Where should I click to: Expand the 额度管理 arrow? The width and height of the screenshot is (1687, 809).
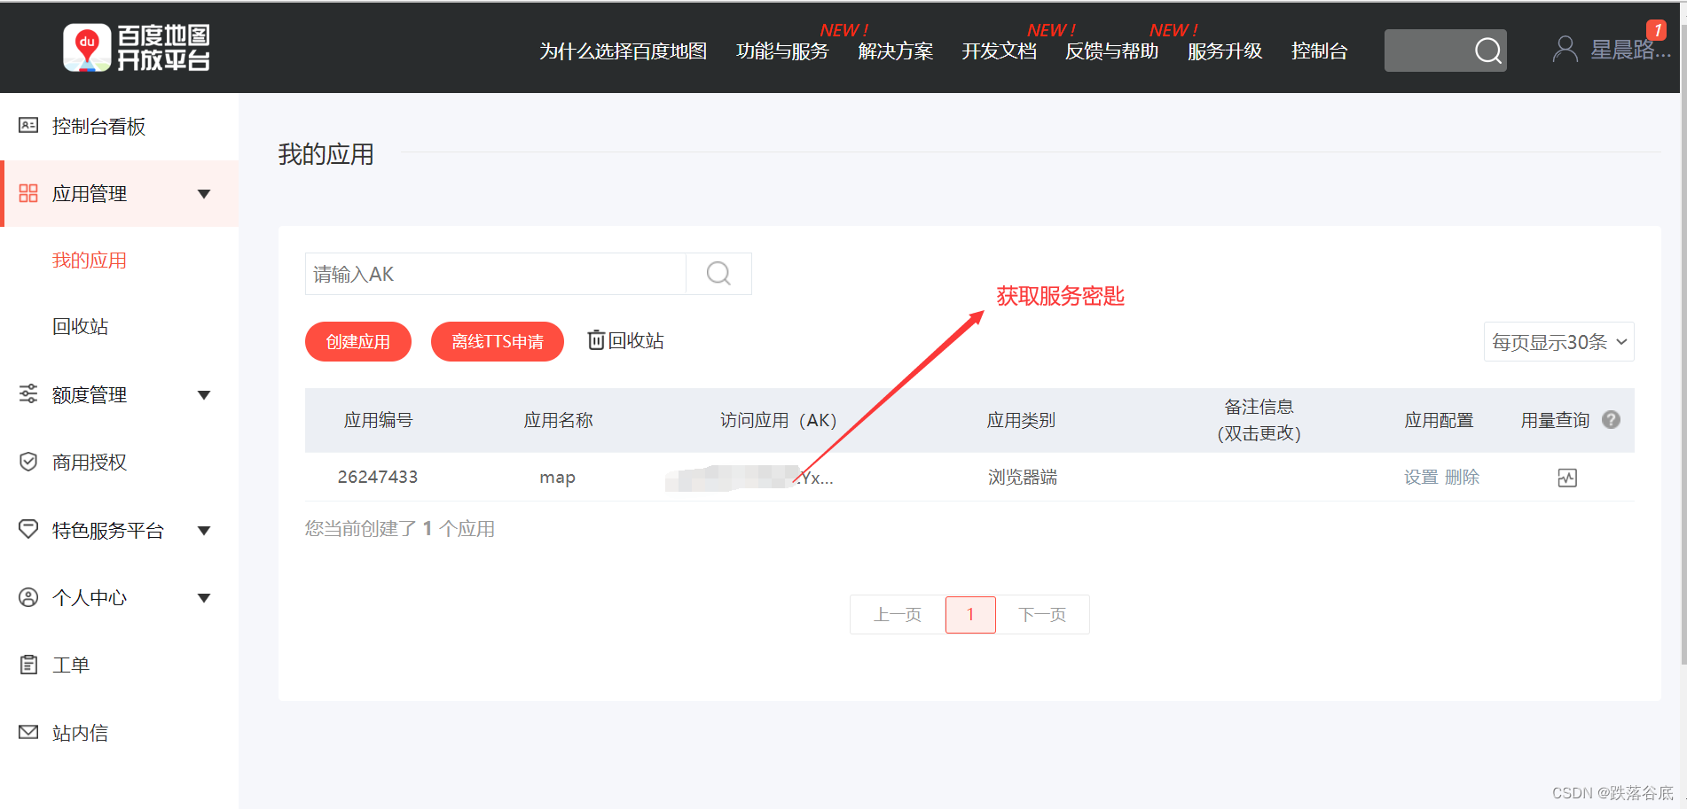click(204, 395)
